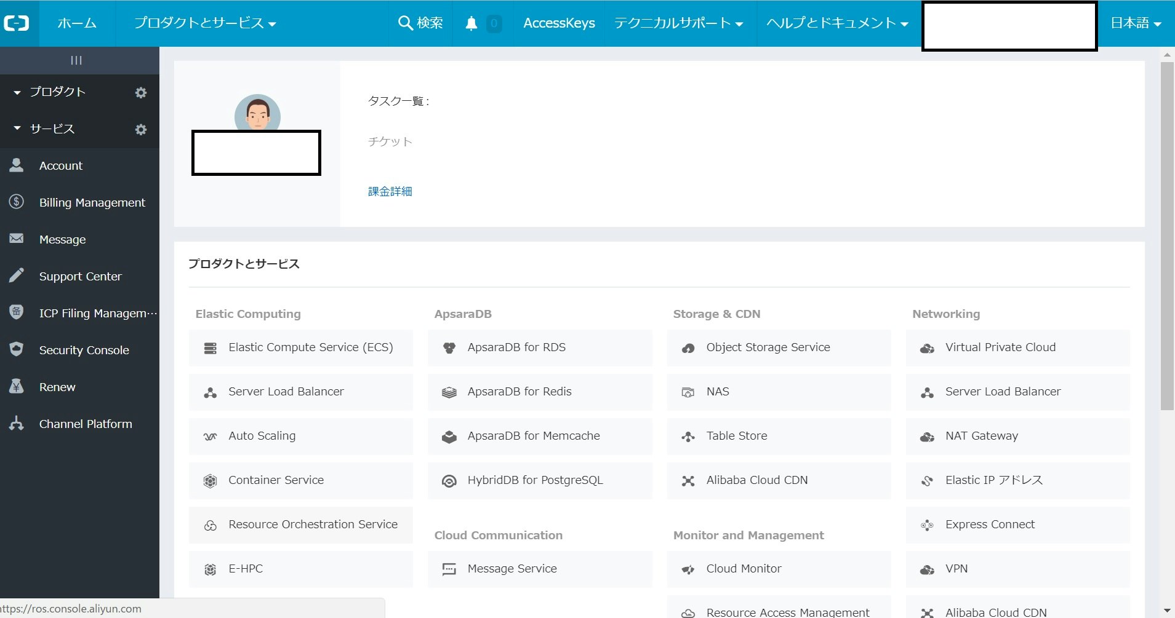Click the Security Console shield icon
Image resolution: width=1175 pixels, height=618 pixels.
pyautogui.click(x=17, y=349)
